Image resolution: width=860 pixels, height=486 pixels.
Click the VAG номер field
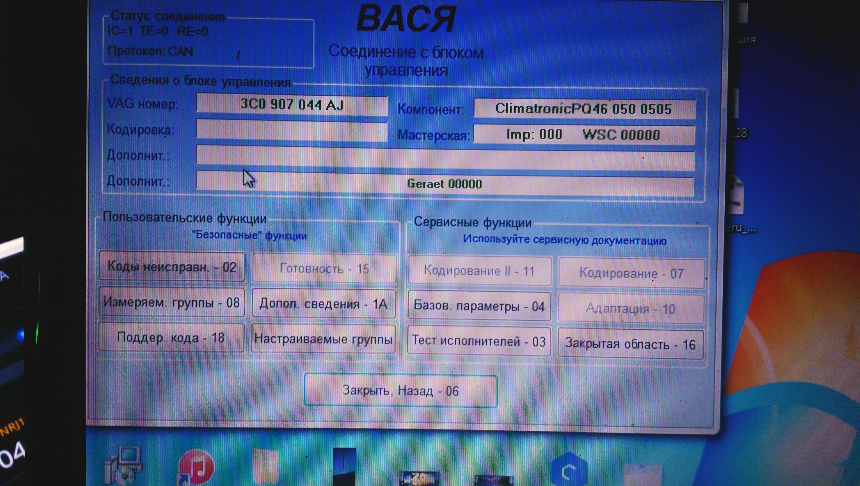[x=291, y=105]
